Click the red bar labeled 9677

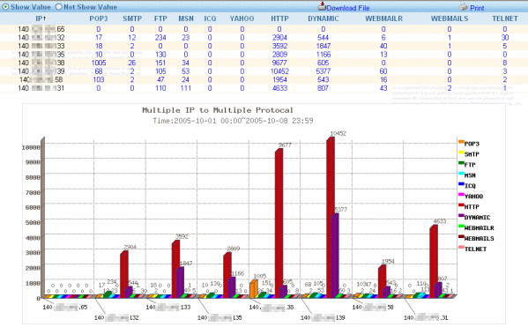coord(279,224)
